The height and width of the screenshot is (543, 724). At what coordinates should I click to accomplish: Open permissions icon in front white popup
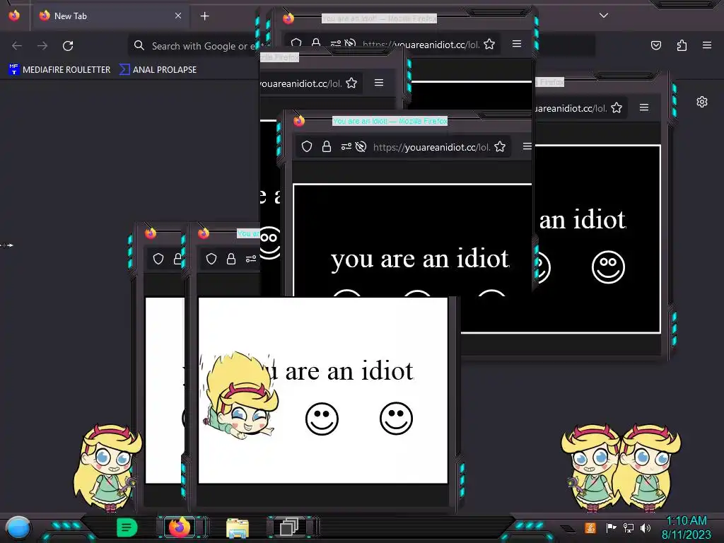(x=251, y=259)
